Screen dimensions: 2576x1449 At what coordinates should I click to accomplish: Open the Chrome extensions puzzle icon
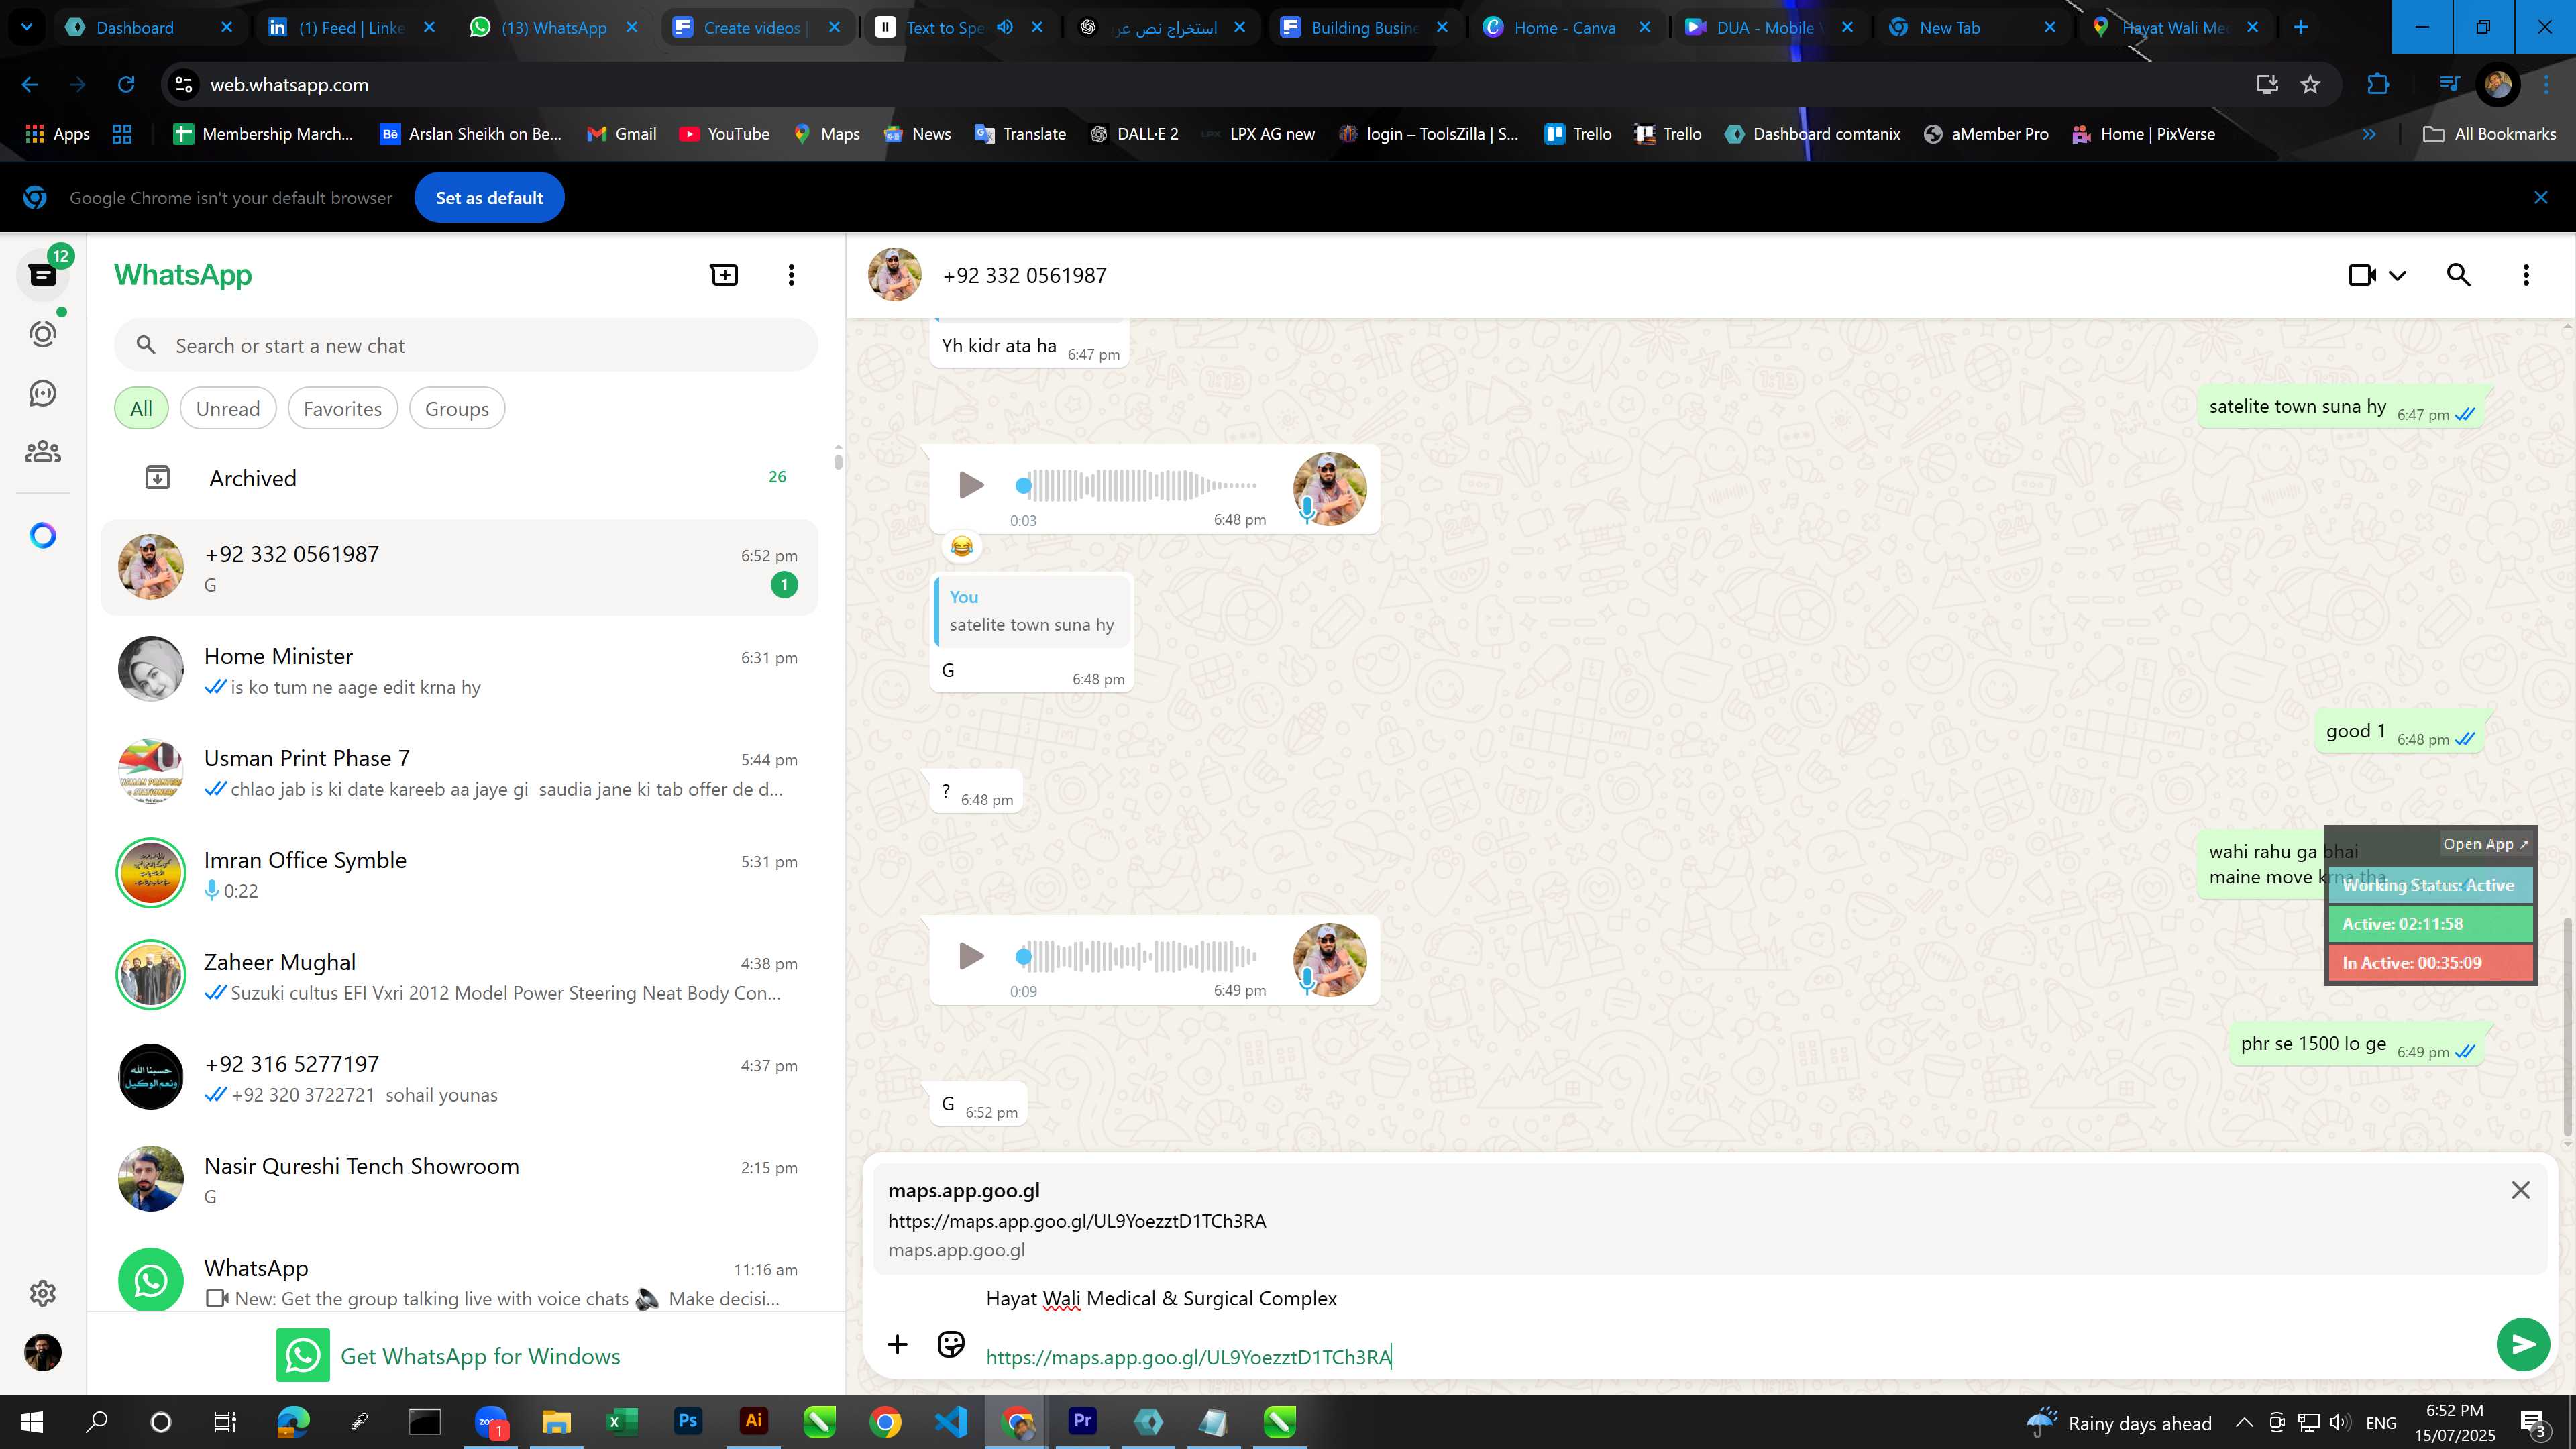click(x=2379, y=85)
